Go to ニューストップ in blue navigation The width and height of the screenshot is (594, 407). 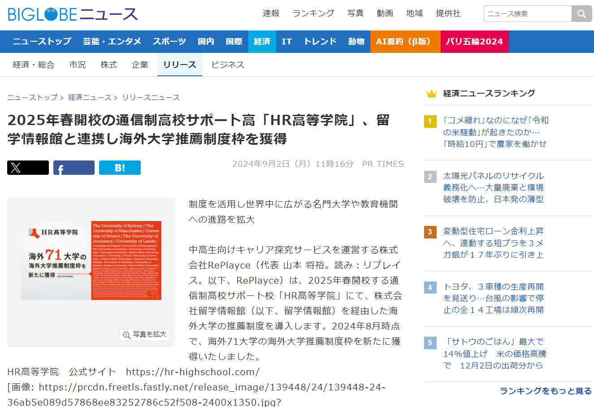tap(42, 42)
